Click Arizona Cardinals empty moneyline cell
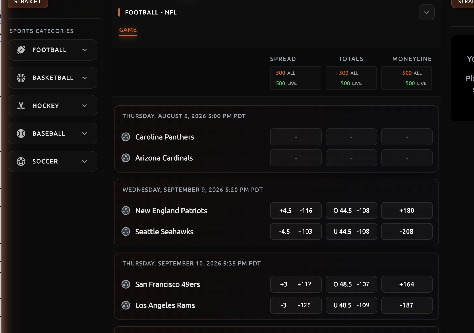This screenshot has width=474, height=333. 407,158
